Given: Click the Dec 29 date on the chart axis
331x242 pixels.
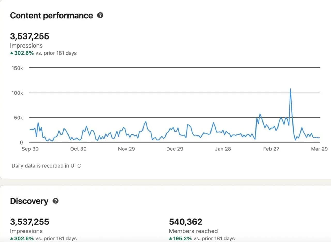Looking at the screenshot, I should [x=175, y=149].
